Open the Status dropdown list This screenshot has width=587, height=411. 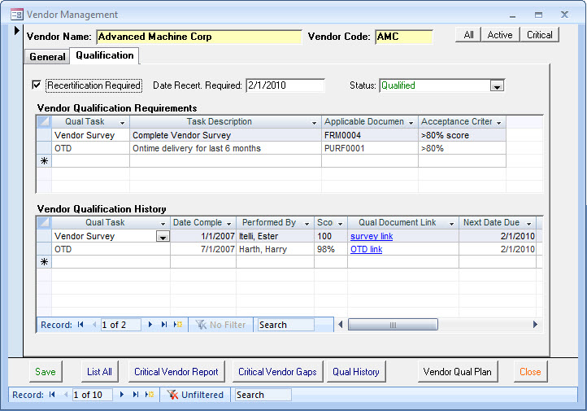point(497,86)
